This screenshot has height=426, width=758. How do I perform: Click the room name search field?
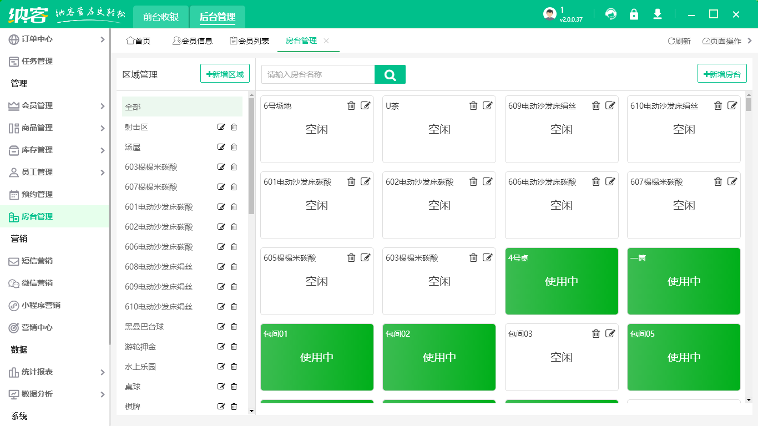[318, 74]
